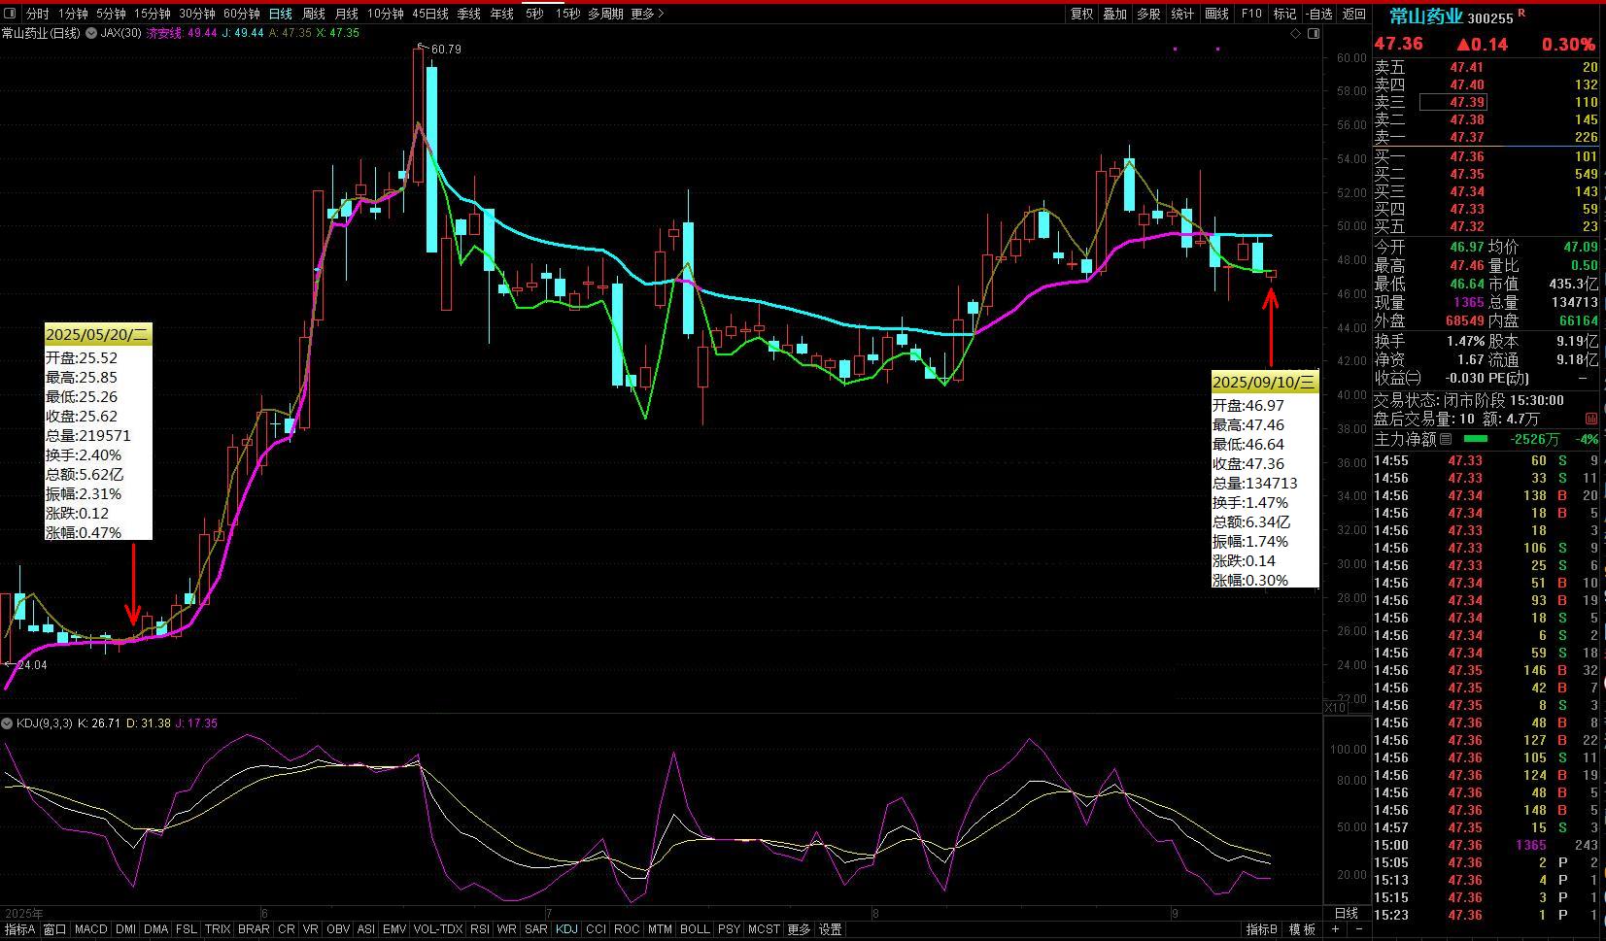Click the 常山药业 stock name header
The height and width of the screenshot is (941, 1606).
click(x=1425, y=17)
